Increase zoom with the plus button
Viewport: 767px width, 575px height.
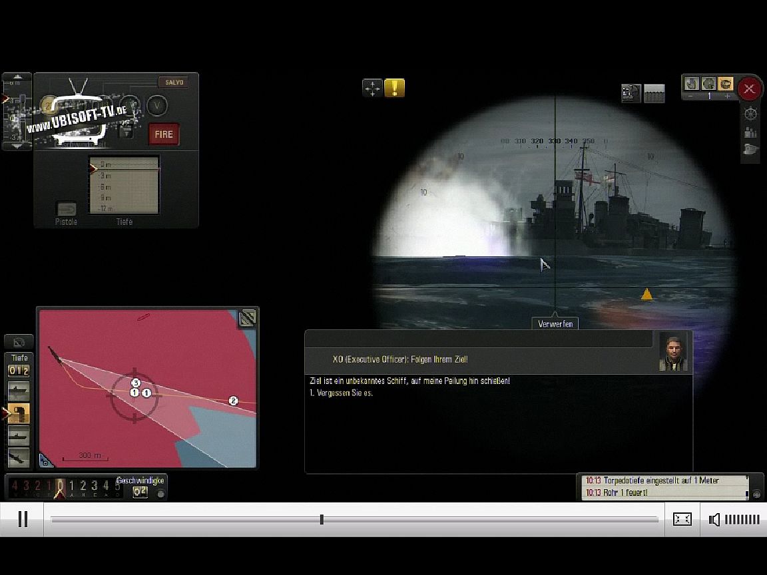(727, 96)
